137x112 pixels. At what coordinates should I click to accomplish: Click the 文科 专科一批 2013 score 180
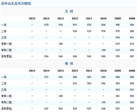tap(61, 44)
